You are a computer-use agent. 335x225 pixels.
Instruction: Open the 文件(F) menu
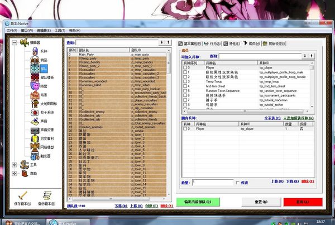pyautogui.click(x=12, y=31)
